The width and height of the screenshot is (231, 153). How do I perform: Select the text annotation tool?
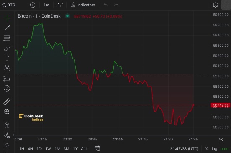point(7,58)
